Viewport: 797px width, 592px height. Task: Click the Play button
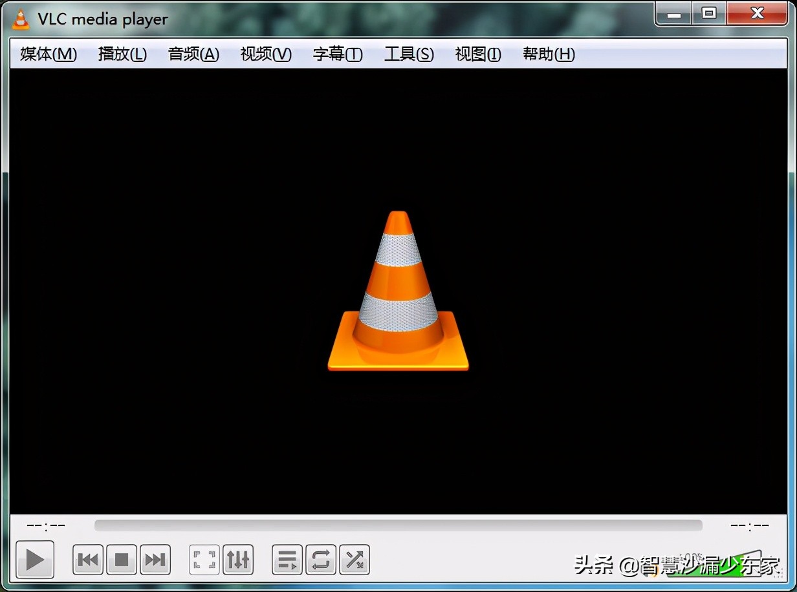point(35,560)
